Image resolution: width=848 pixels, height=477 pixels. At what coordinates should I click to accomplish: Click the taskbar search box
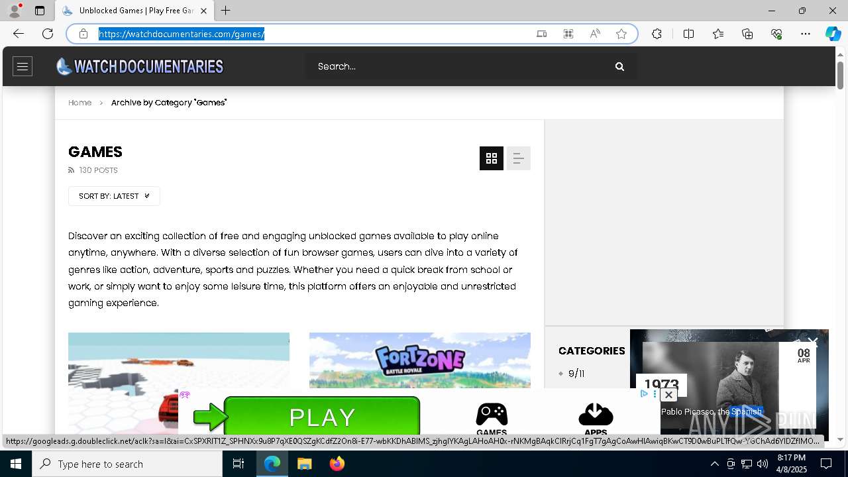[x=127, y=464]
